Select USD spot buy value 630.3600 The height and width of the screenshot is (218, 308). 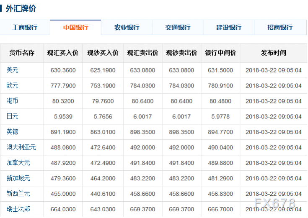63,70
